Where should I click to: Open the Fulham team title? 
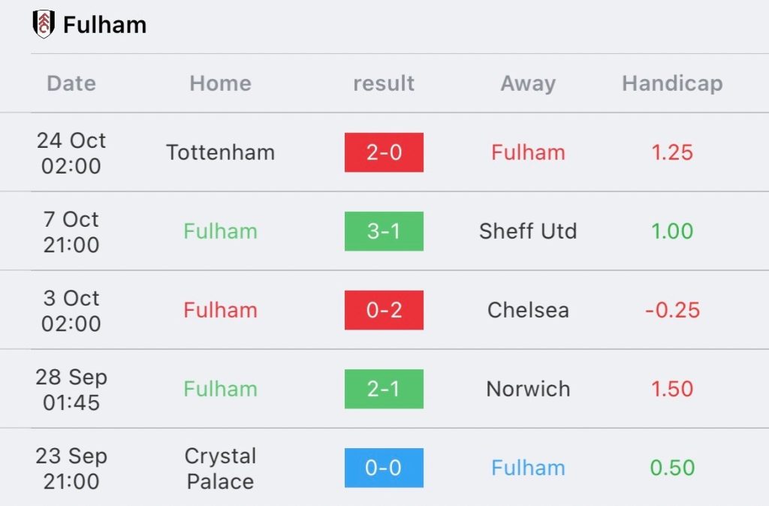point(105,25)
